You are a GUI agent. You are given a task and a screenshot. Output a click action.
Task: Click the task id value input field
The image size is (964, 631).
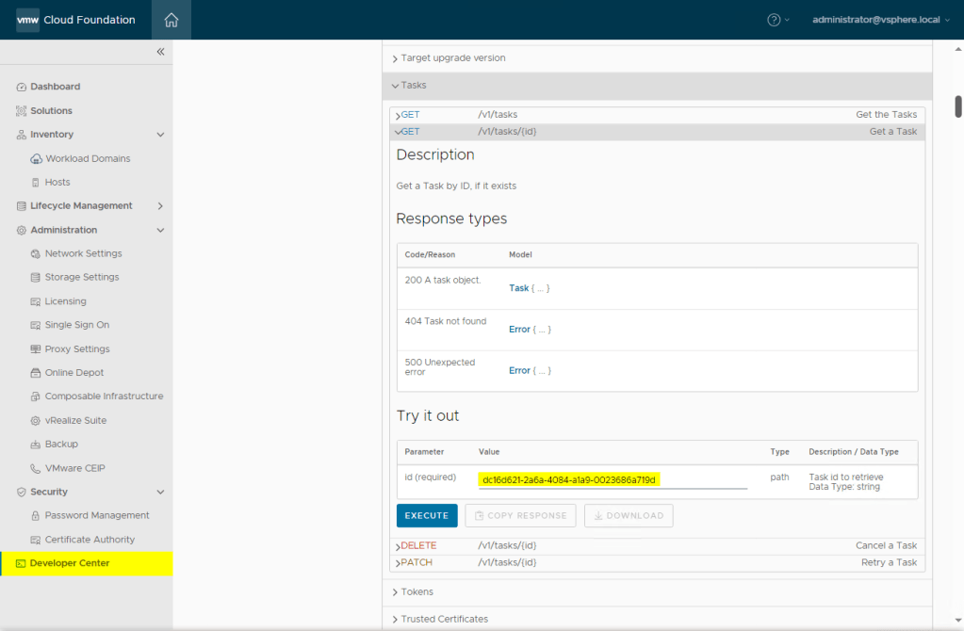coord(613,479)
